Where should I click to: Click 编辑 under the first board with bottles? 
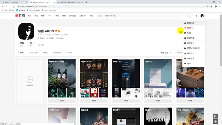[x=62, y=101]
